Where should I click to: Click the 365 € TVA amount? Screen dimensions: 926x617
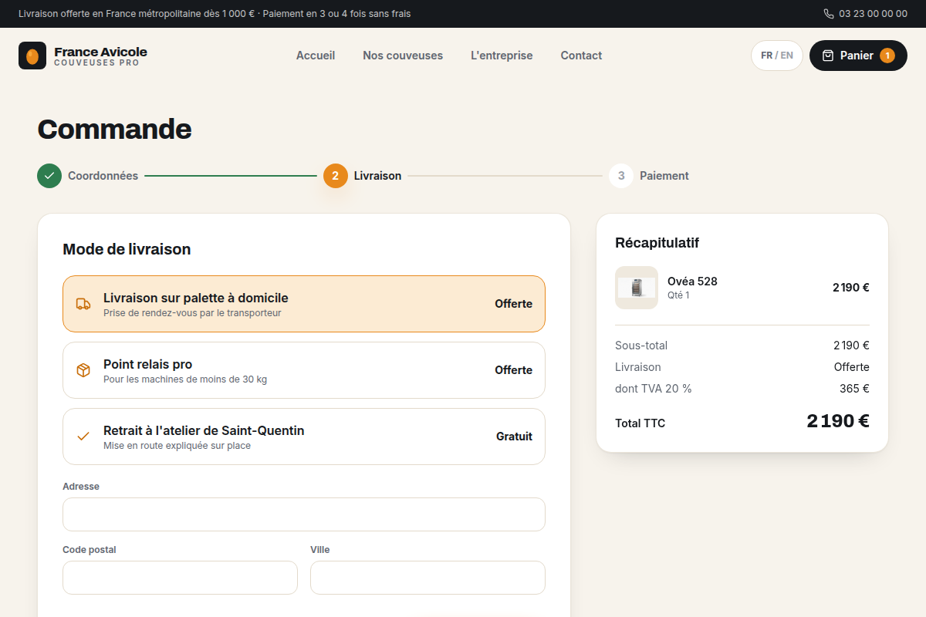click(854, 389)
